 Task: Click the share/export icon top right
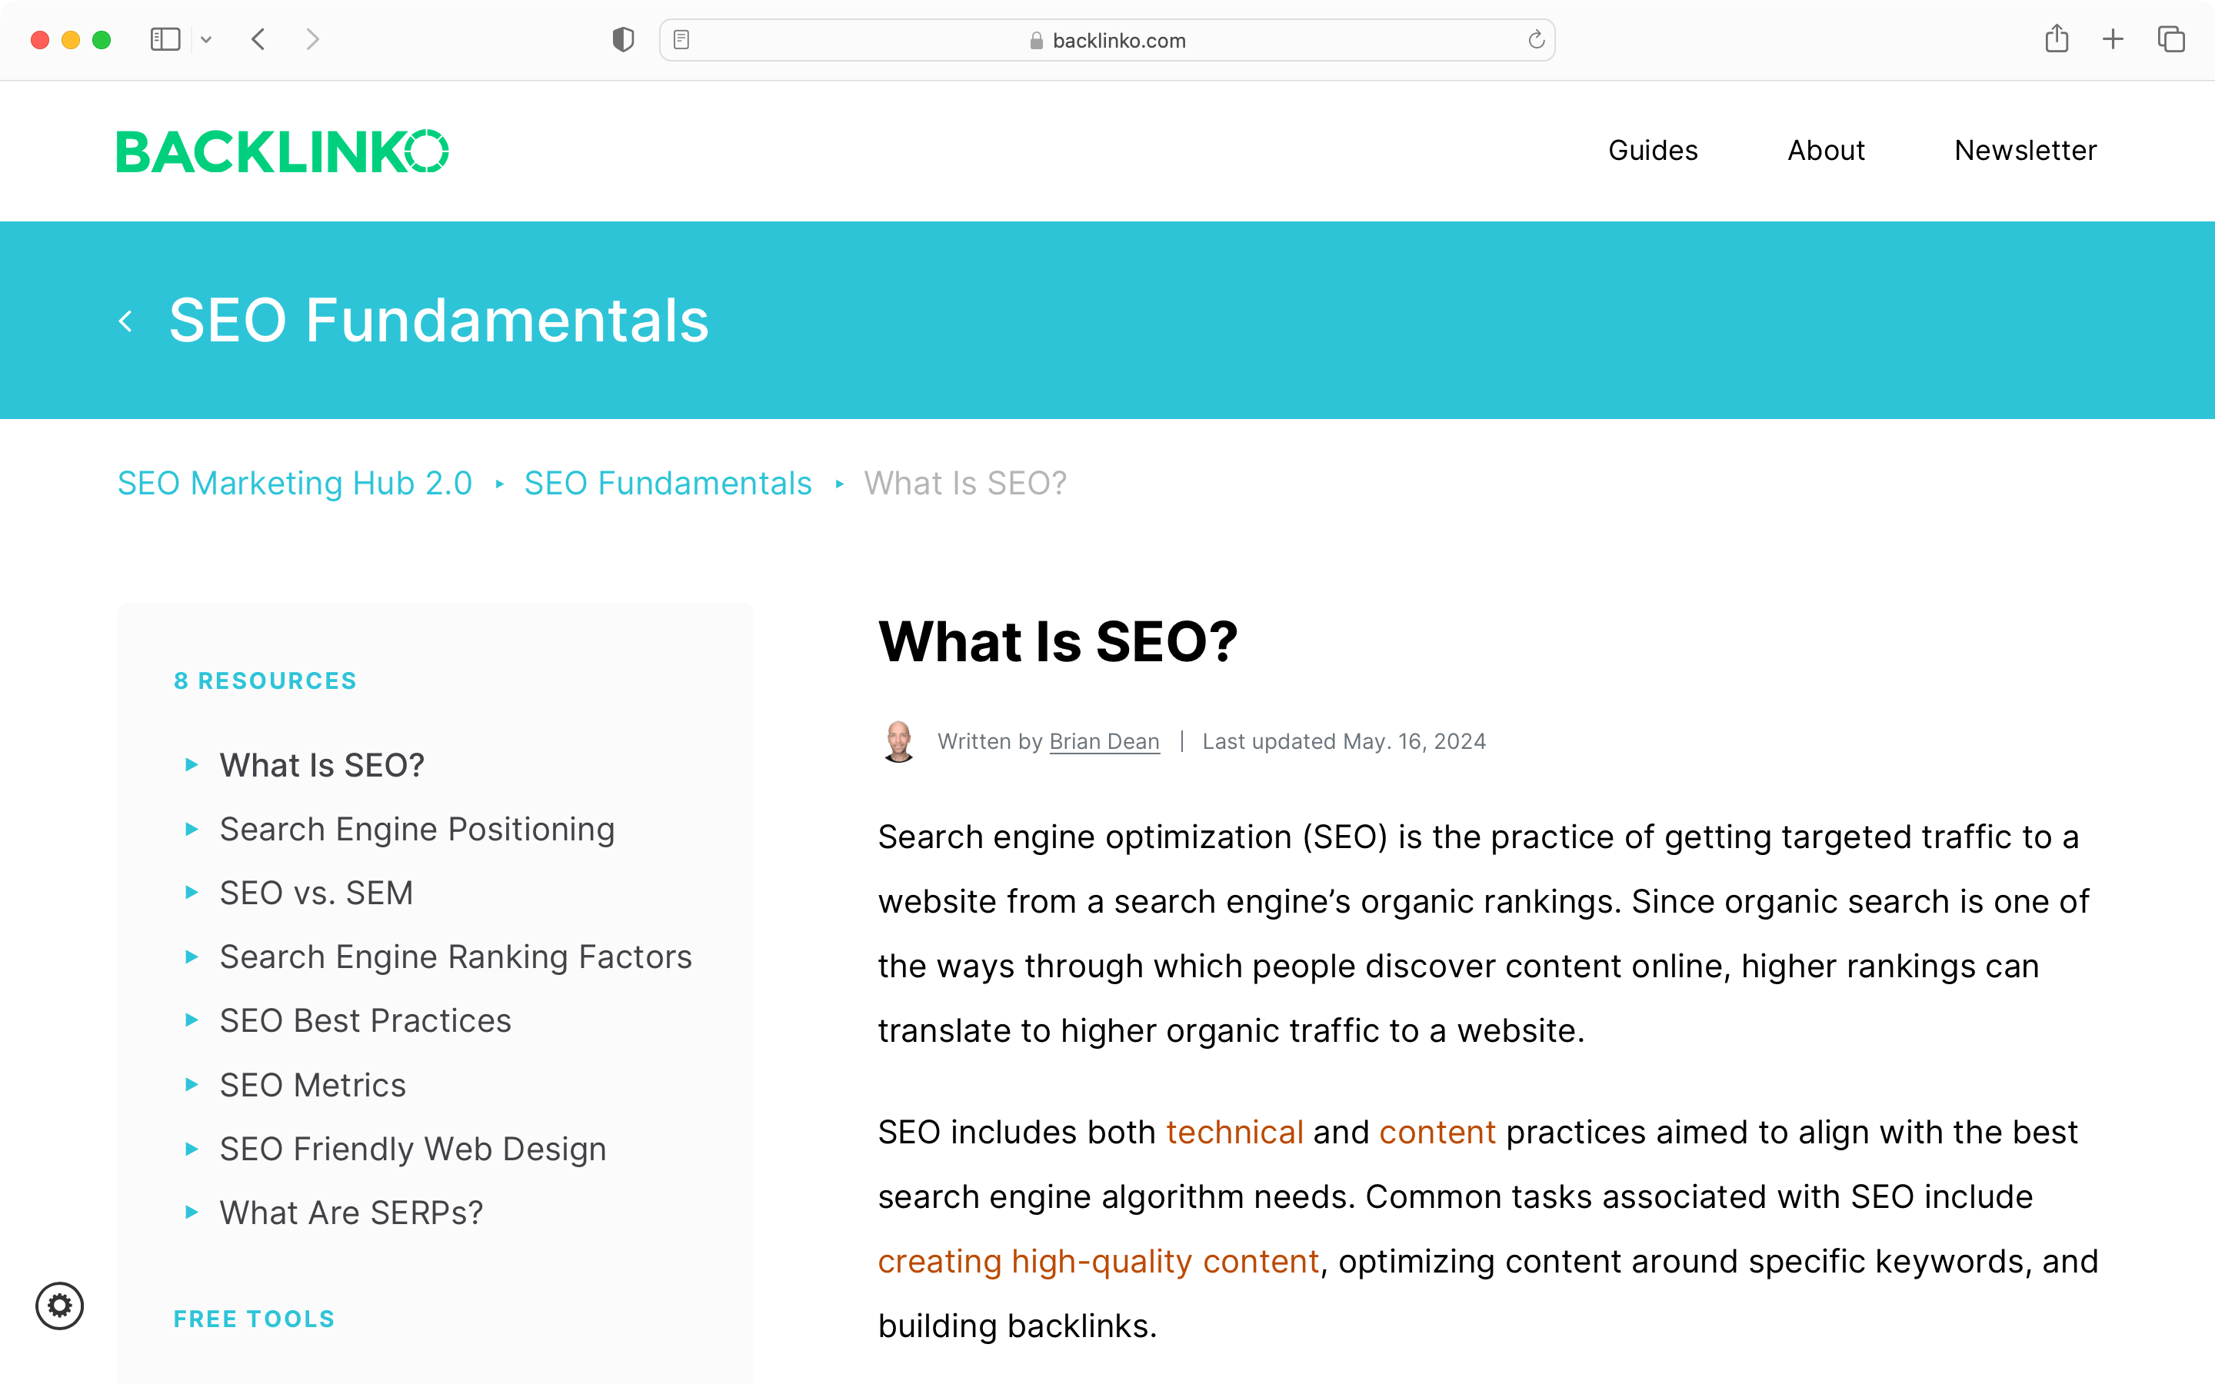click(2059, 40)
